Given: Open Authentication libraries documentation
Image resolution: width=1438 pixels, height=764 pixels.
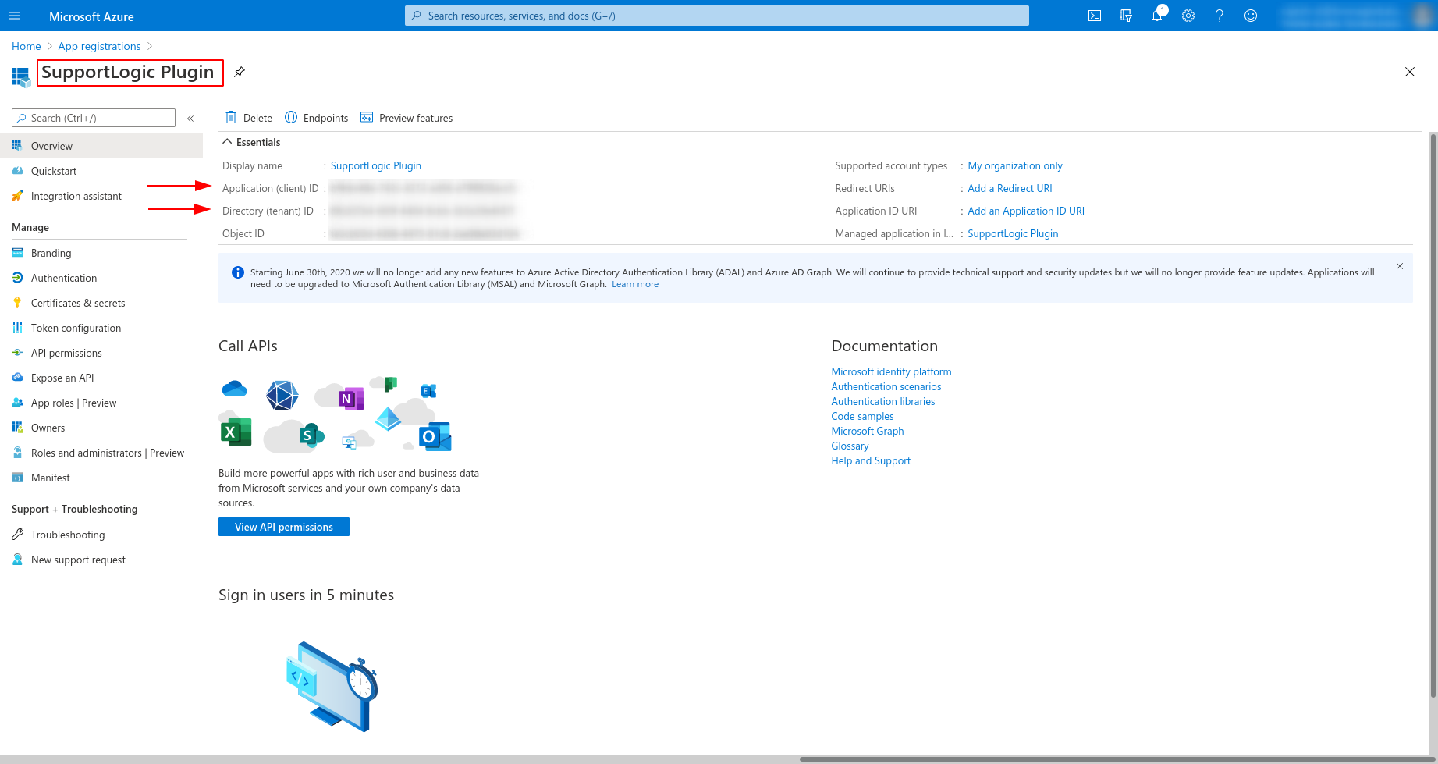Looking at the screenshot, I should (x=883, y=401).
